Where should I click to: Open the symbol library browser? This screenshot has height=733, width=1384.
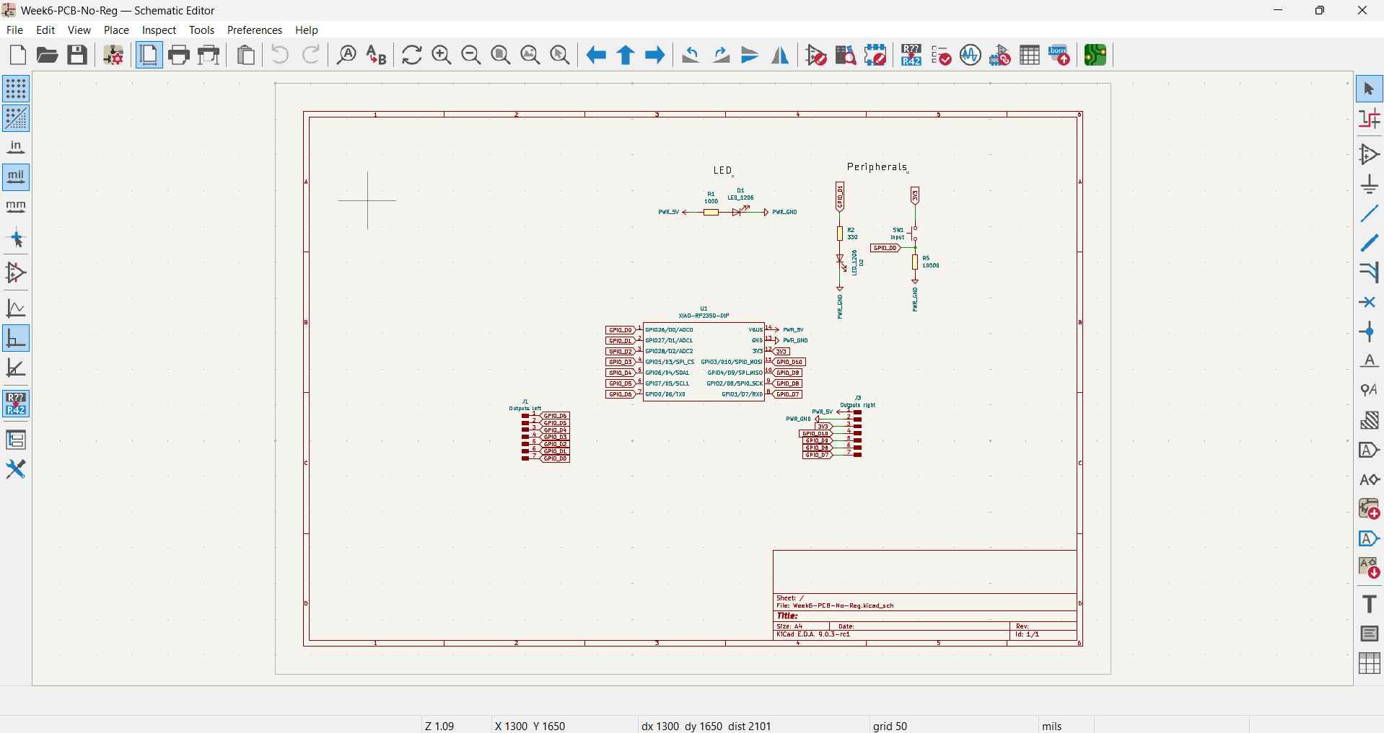846,55
